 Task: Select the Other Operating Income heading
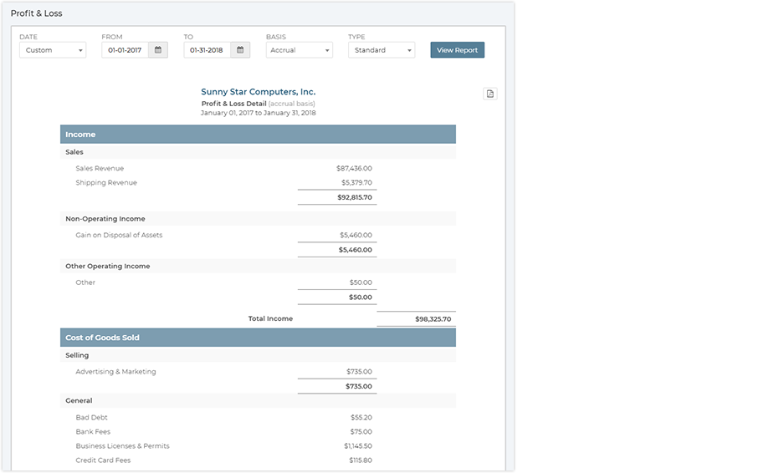coord(108,266)
